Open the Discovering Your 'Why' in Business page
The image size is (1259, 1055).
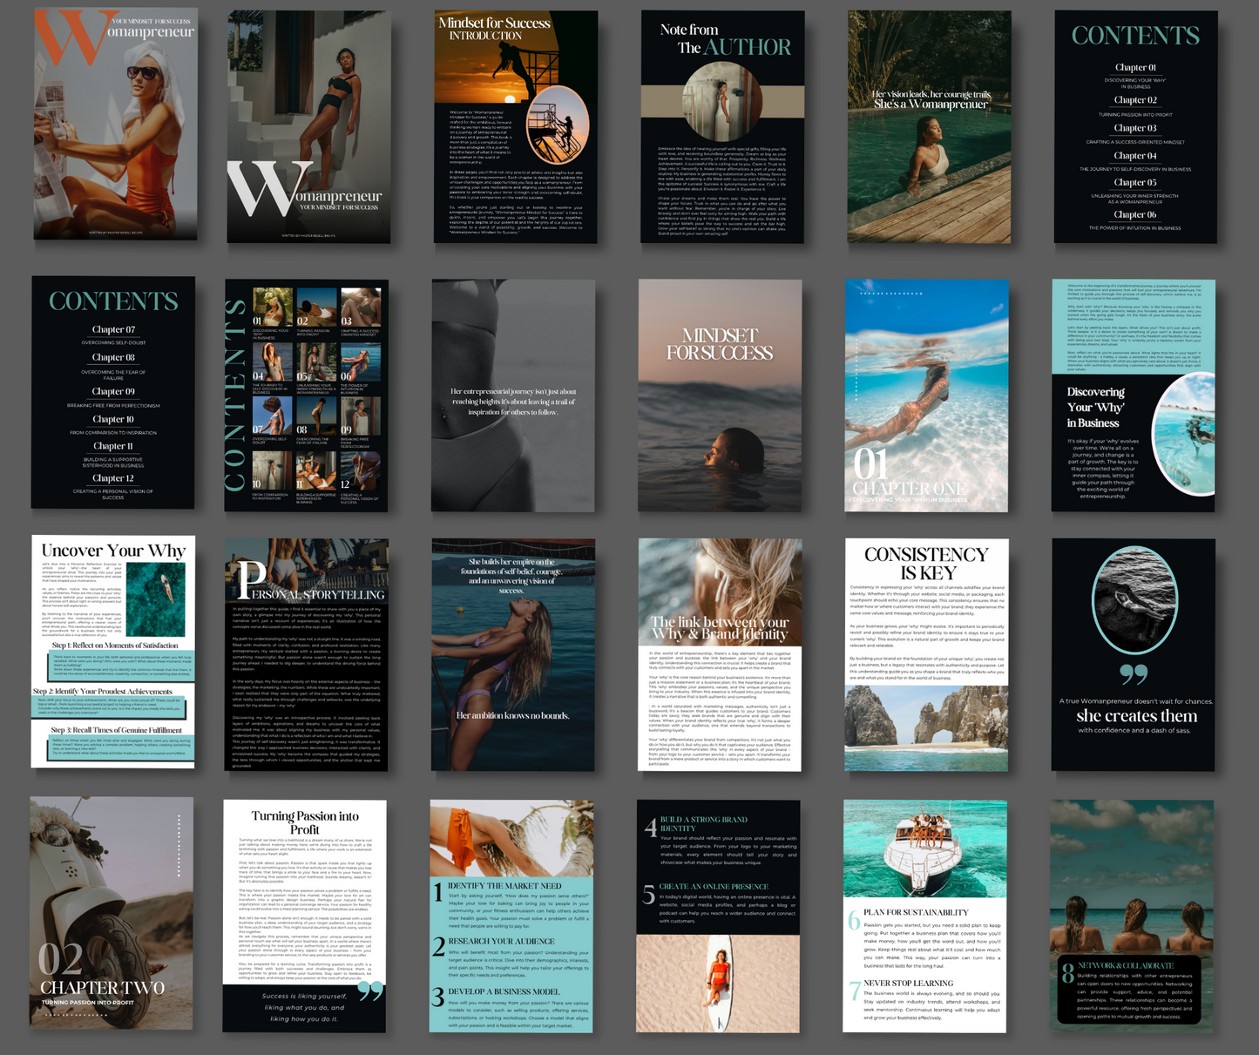(1133, 396)
